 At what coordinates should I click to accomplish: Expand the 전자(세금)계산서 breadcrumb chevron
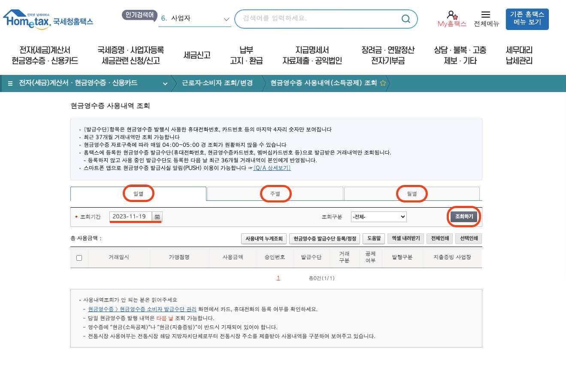pos(165,83)
